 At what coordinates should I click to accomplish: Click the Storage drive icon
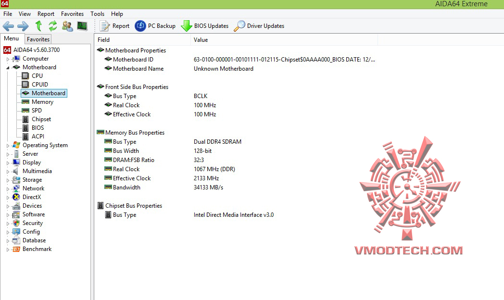point(16,180)
